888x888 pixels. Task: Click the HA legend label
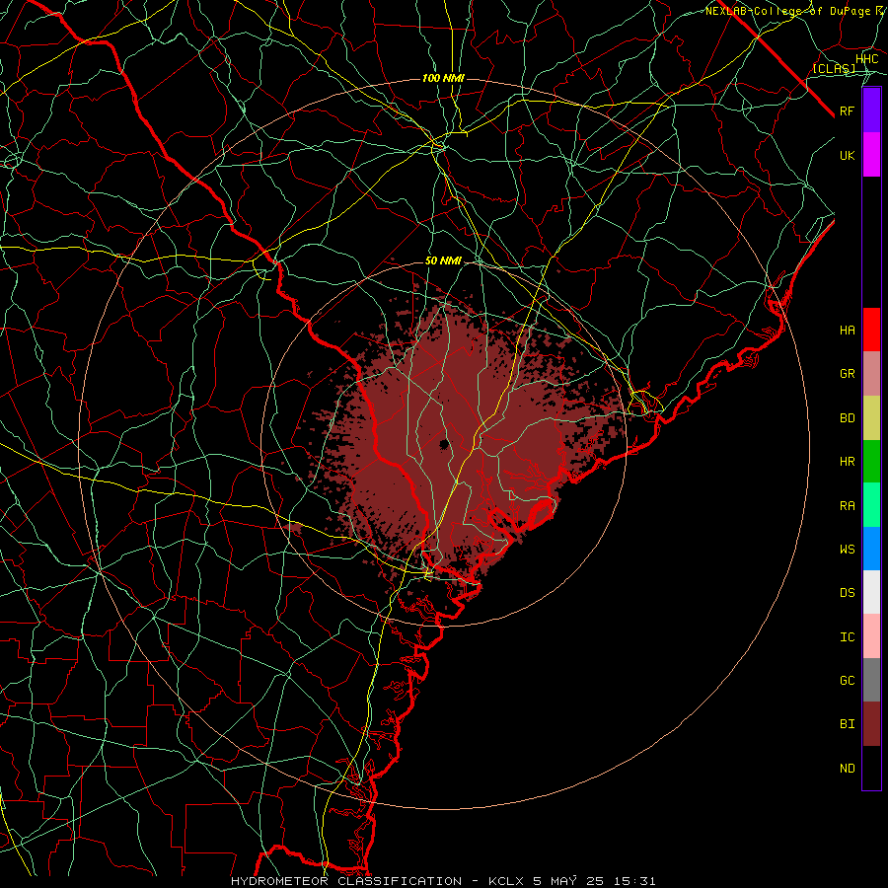(x=847, y=330)
